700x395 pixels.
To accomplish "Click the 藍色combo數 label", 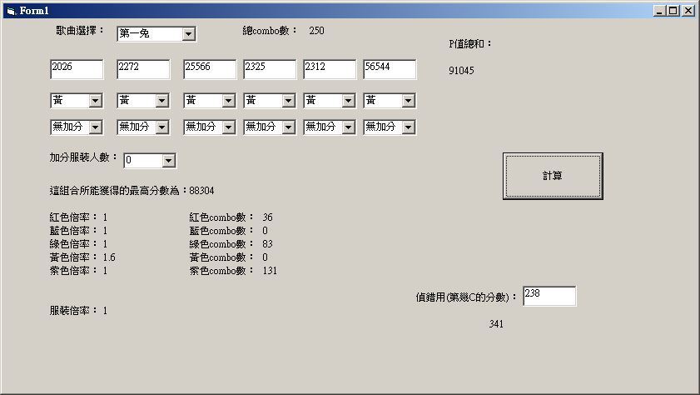I will click(221, 231).
